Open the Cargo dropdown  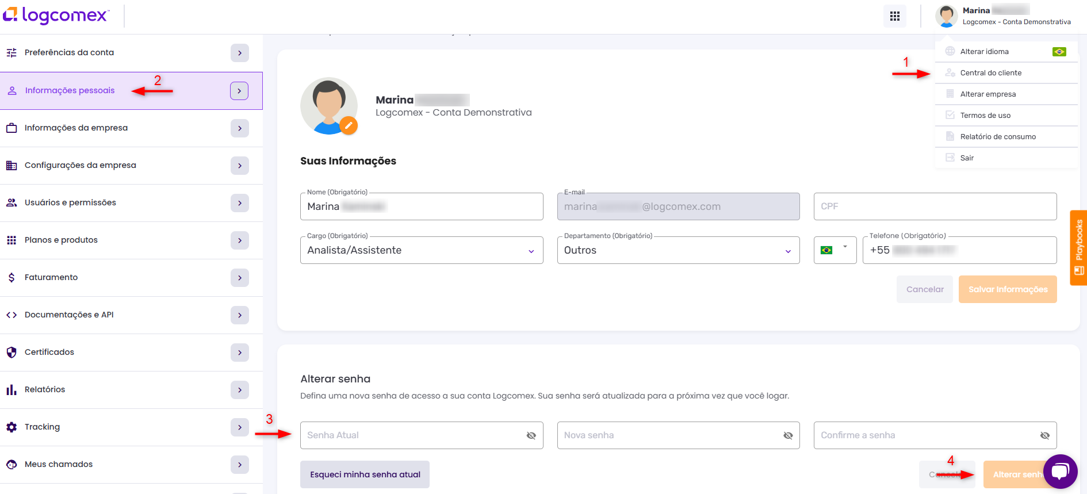click(422, 250)
